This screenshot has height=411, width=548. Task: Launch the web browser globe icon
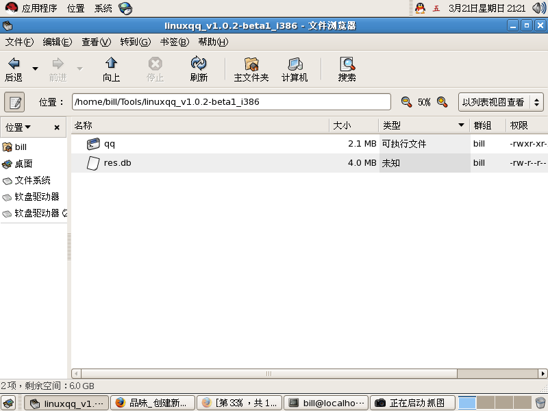click(125, 8)
